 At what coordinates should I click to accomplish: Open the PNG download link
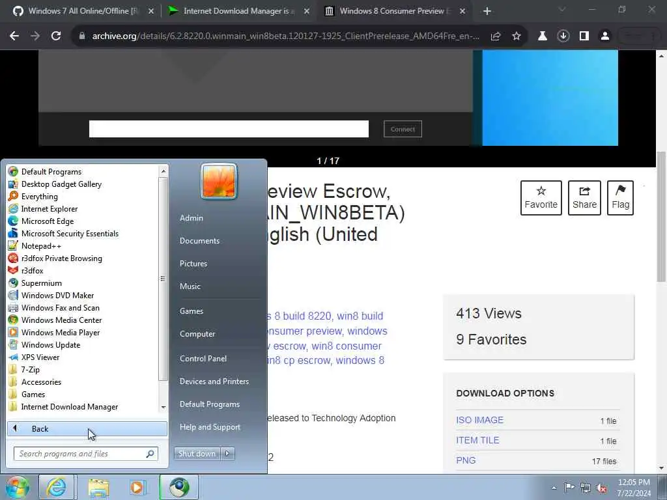(466, 460)
